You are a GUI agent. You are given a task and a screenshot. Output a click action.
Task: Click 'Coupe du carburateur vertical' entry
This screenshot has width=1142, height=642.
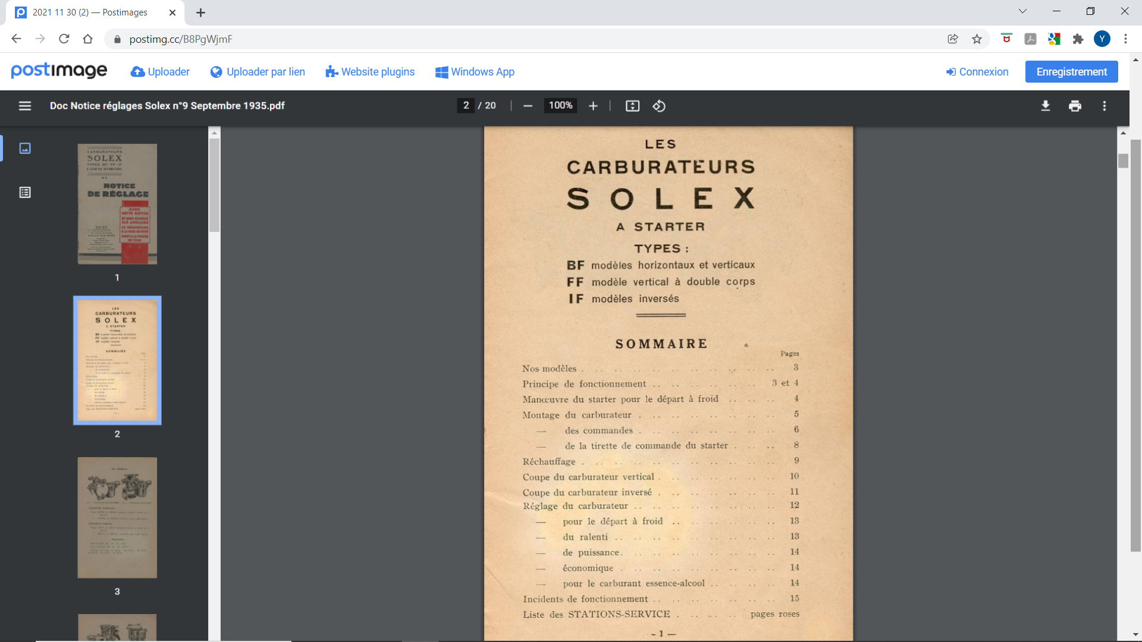pyautogui.click(x=588, y=477)
